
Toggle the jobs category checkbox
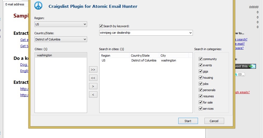tap(200, 84)
